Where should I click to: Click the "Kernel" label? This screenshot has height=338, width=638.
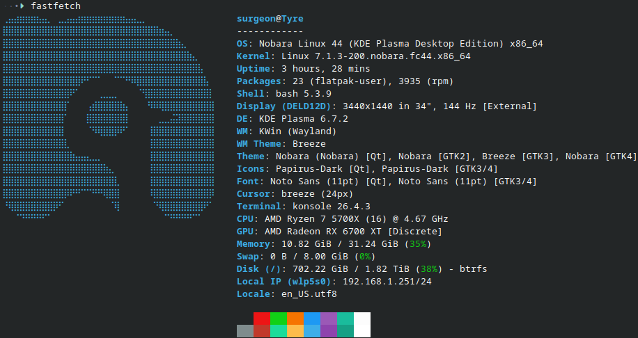pos(254,56)
